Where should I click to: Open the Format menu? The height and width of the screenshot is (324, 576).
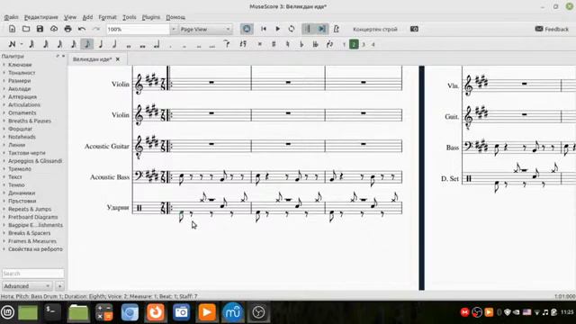107,17
